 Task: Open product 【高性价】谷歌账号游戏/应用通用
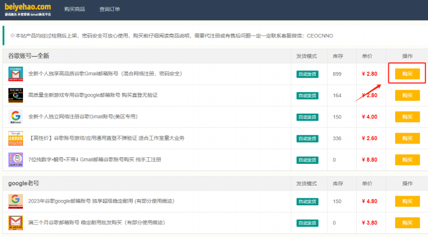tap(107, 138)
